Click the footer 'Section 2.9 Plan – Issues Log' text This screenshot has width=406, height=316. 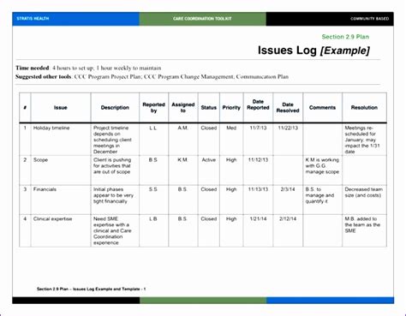click(91, 289)
